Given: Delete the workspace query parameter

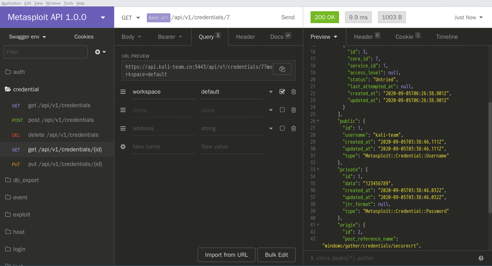Looking at the screenshot, I should click(x=294, y=92).
